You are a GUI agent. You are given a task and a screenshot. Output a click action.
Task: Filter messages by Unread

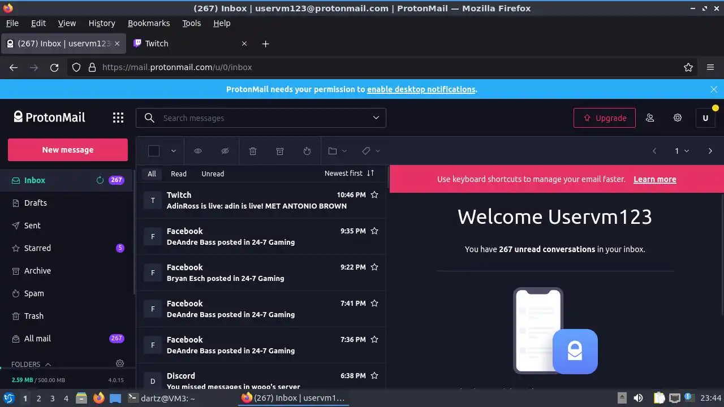213,174
